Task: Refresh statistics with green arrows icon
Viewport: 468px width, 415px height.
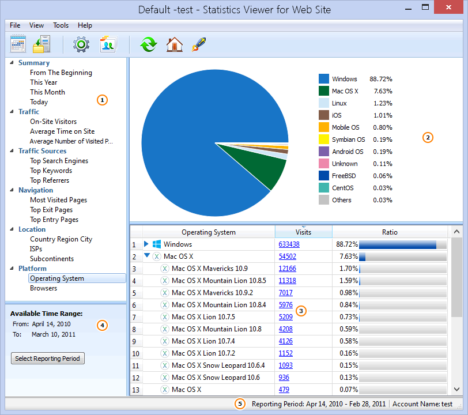Action: coord(149,44)
